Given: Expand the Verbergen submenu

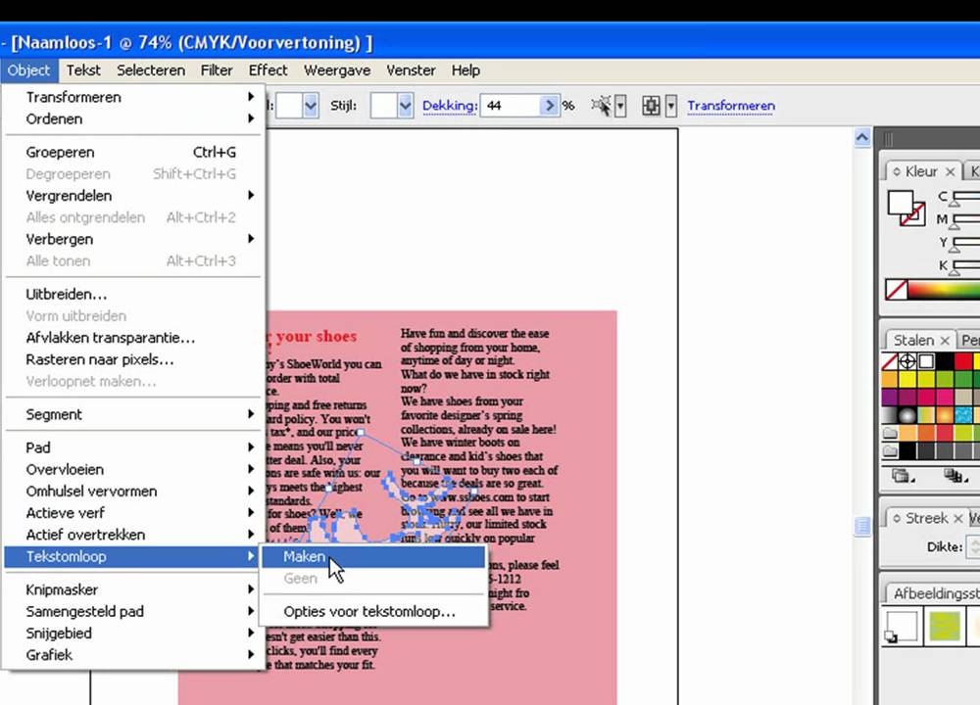Looking at the screenshot, I should click(x=132, y=239).
